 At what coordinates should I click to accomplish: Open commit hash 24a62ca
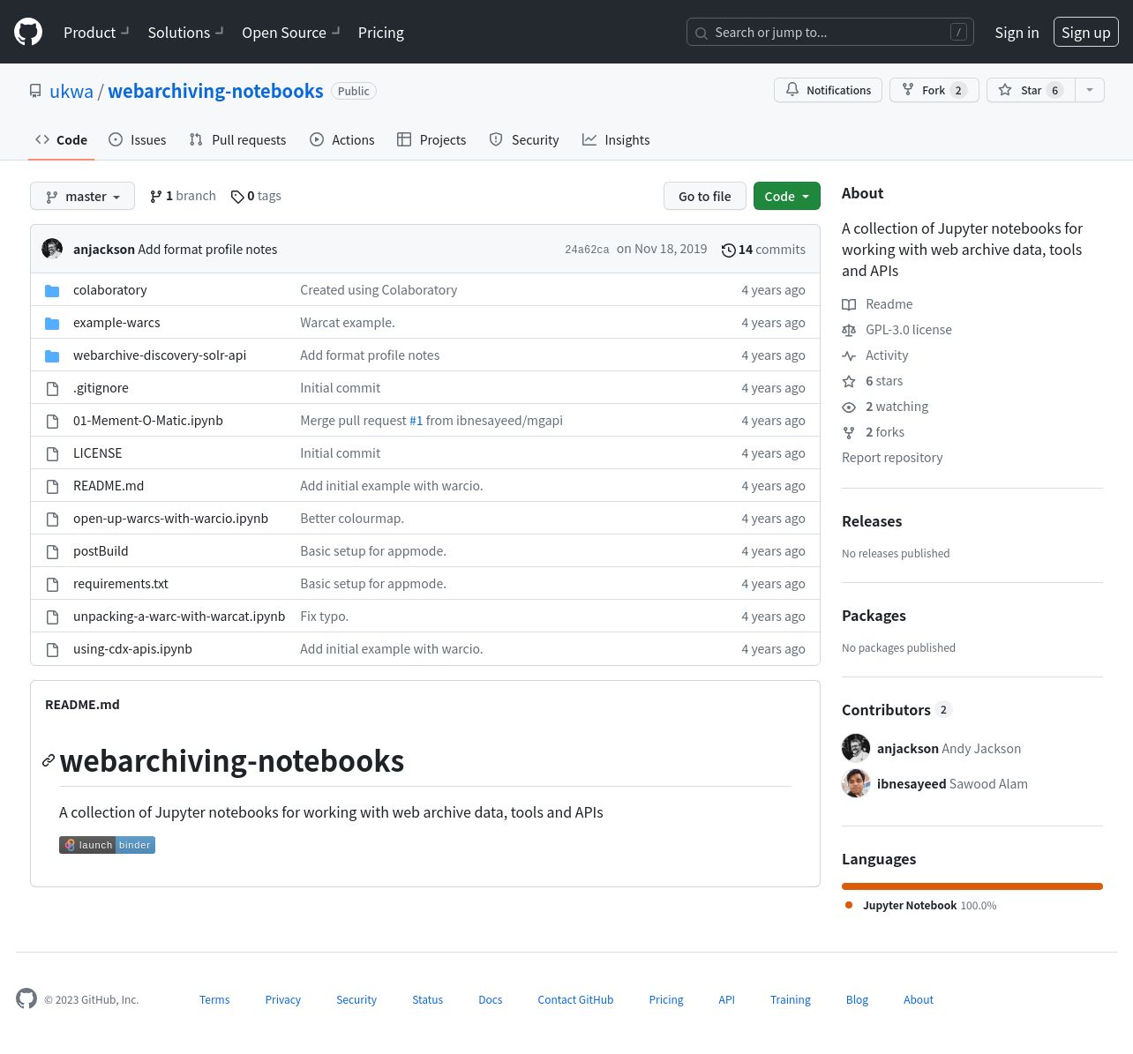click(587, 250)
